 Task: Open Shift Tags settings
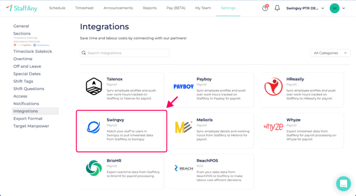(23, 81)
